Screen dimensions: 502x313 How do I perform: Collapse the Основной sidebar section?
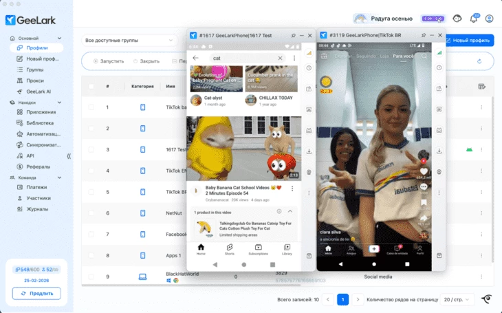[x=59, y=38]
